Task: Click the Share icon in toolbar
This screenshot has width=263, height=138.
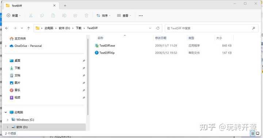Action: click(x=75, y=16)
